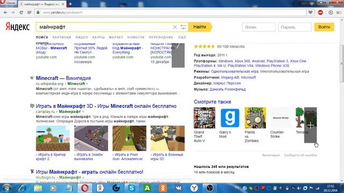
Task: Click the green padlock security icon
Action: [x=38, y=12]
